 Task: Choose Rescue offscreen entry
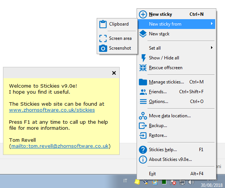point(176,68)
